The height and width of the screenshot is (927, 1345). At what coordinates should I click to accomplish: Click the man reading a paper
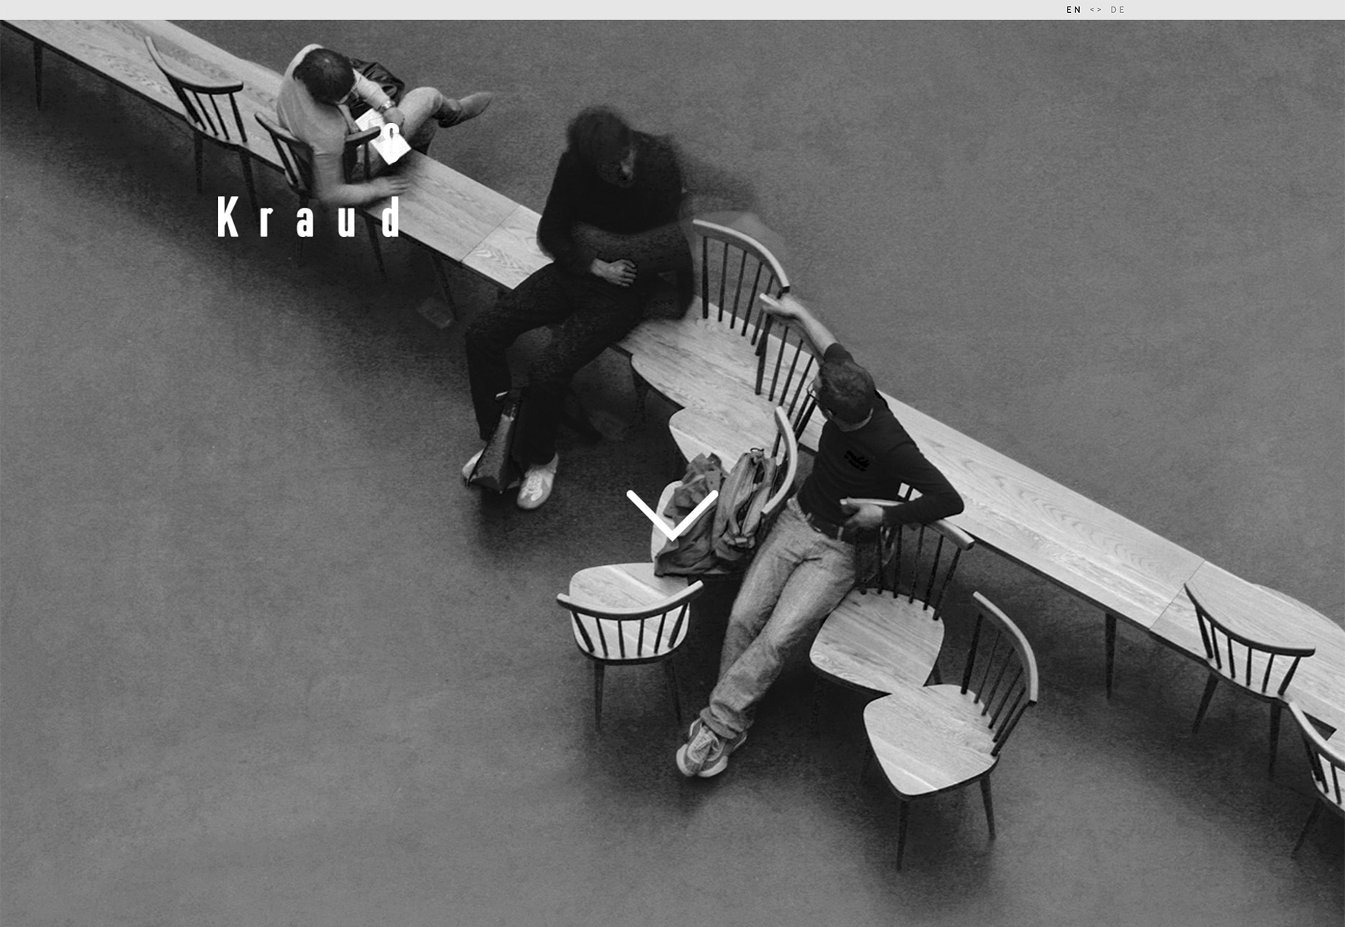pos(326,109)
